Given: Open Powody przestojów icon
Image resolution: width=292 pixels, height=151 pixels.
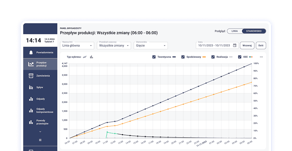Looking at the screenshot, I should point(31,122).
